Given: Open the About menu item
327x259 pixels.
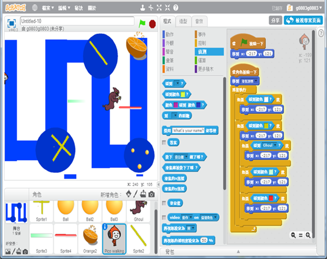Looking at the screenshot, I should pos(92,8).
